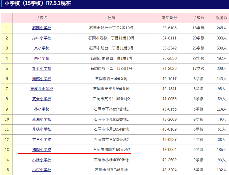Click phone number 42-3204
229x175 pixels.
(169, 170)
